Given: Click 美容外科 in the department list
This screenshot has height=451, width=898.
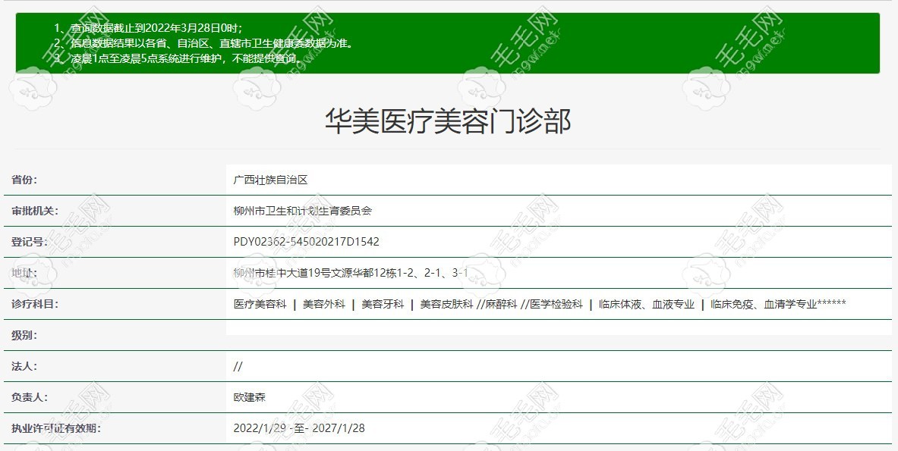Looking at the screenshot, I should click(323, 304).
